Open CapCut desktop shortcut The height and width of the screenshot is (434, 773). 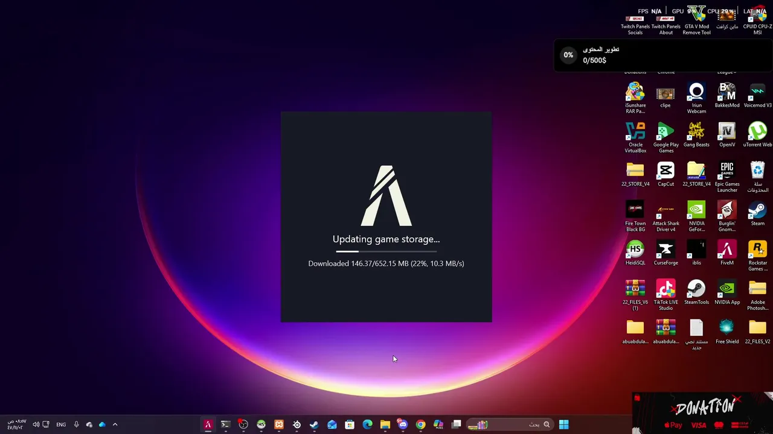point(666,175)
